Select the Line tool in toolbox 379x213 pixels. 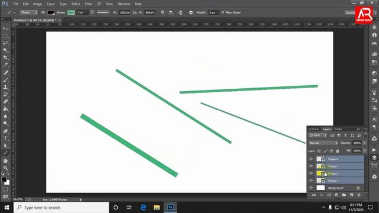pyautogui.click(x=5, y=153)
